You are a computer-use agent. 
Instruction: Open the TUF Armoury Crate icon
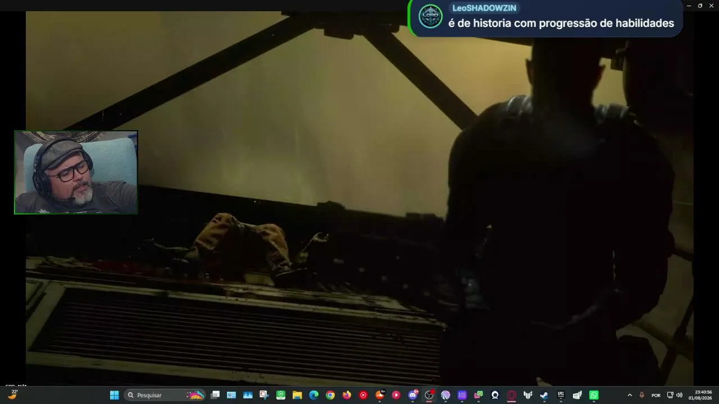(x=527, y=395)
